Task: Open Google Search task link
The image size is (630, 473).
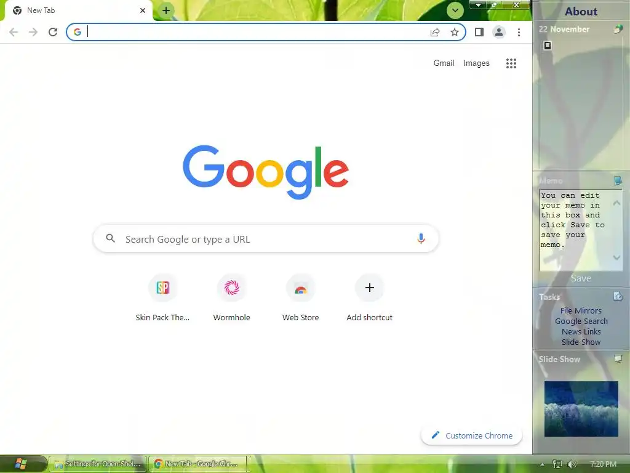Action: coord(581,321)
